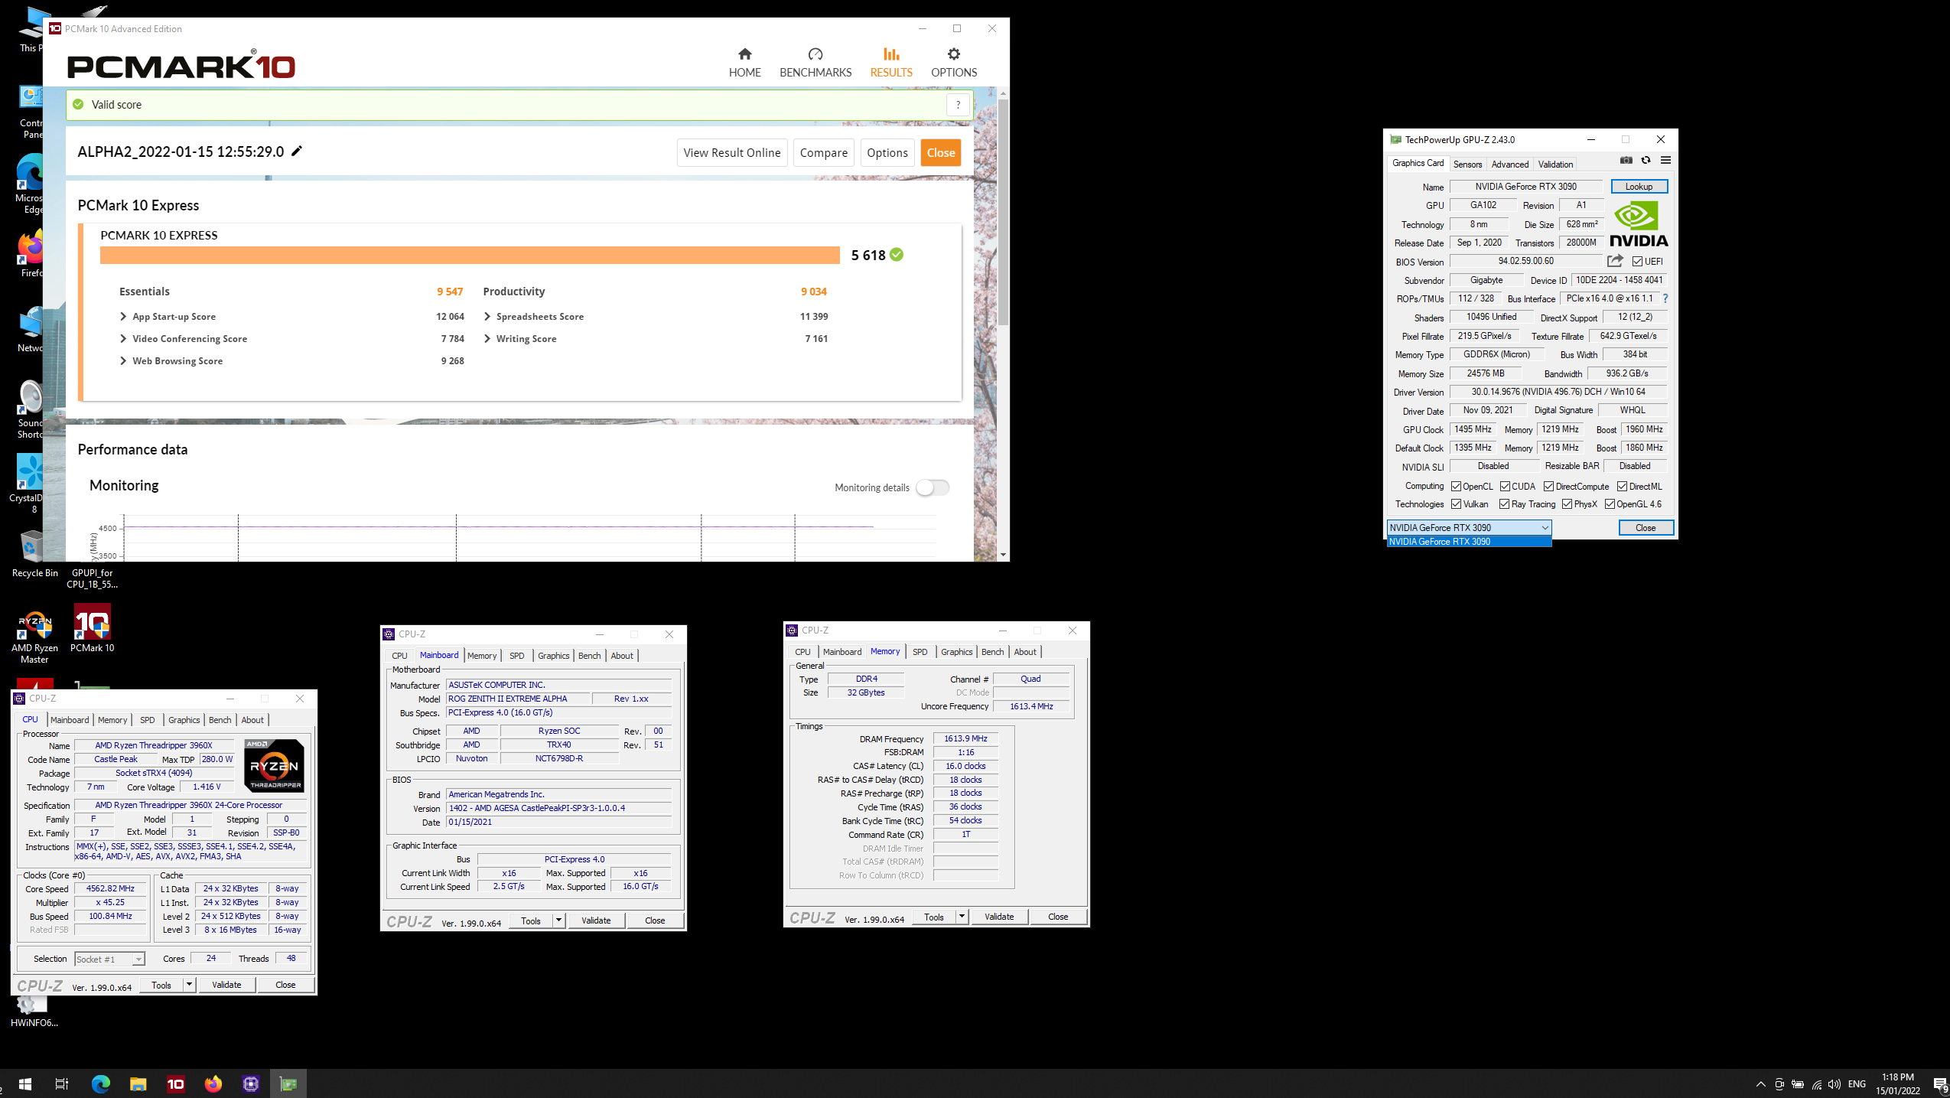Toggle the Vulkan checkbox in GPU-Z

coord(1457,504)
